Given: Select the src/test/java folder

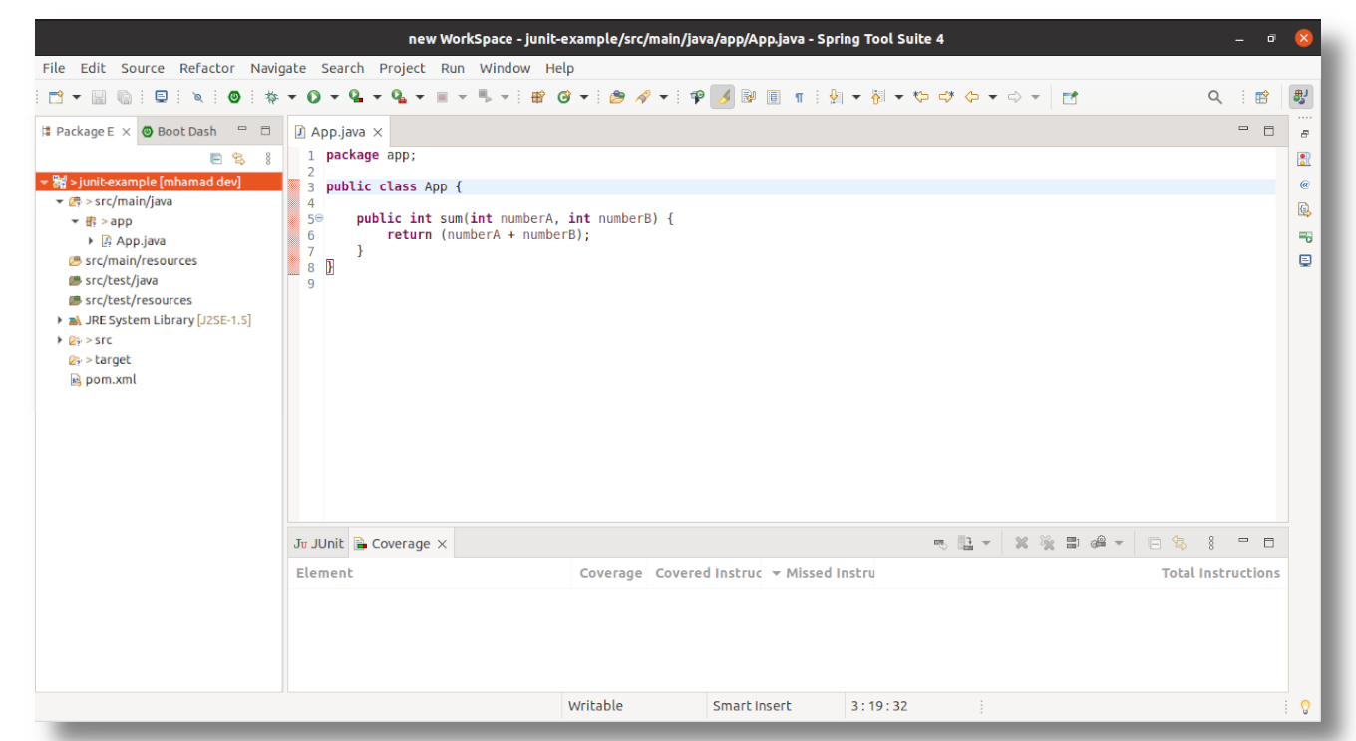Looking at the screenshot, I should coord(113,280).
